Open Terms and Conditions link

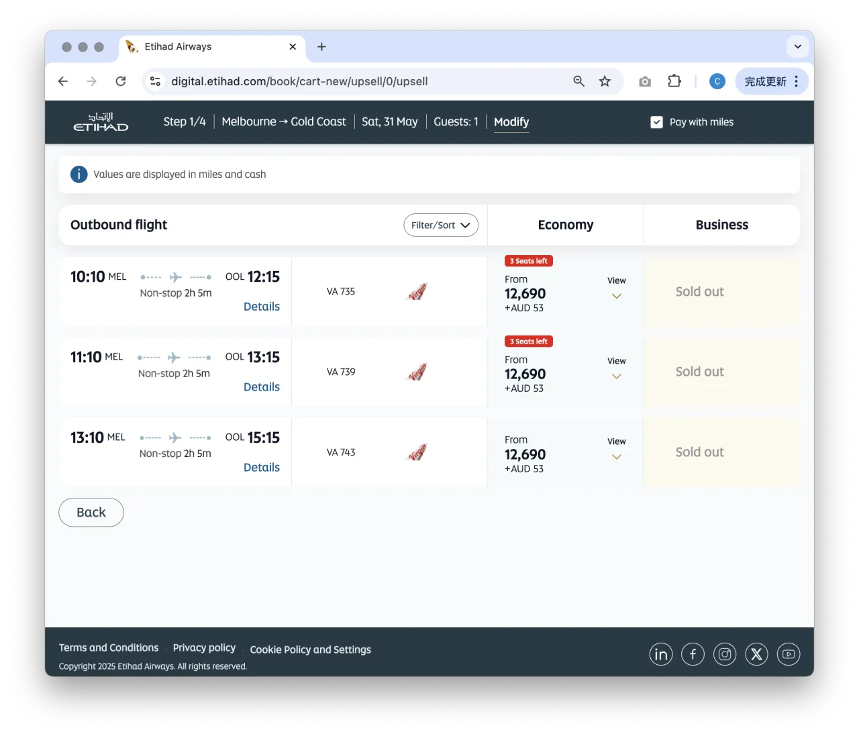109,647
